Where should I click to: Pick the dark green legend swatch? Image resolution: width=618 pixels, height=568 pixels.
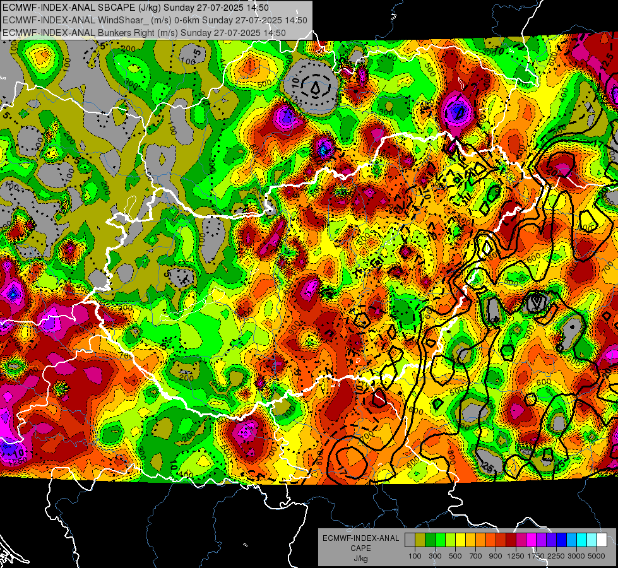430,540
